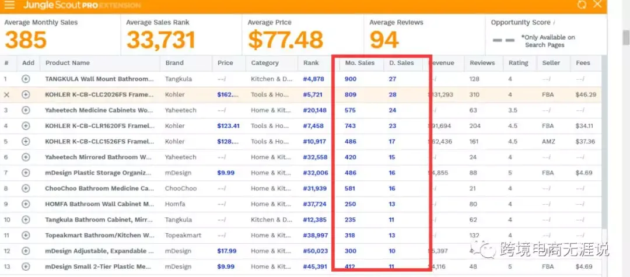Add TANGKULA Wall Mount Bathroom product
The height and width of the screenshot is (277, 630).
coord(26,79)
